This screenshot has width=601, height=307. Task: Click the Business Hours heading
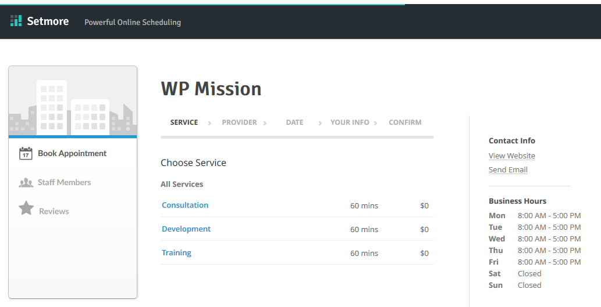pos(517,201)
